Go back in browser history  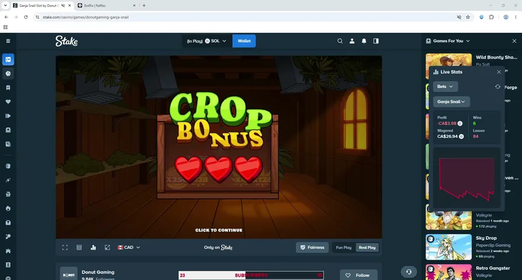(x=6, y=17)
